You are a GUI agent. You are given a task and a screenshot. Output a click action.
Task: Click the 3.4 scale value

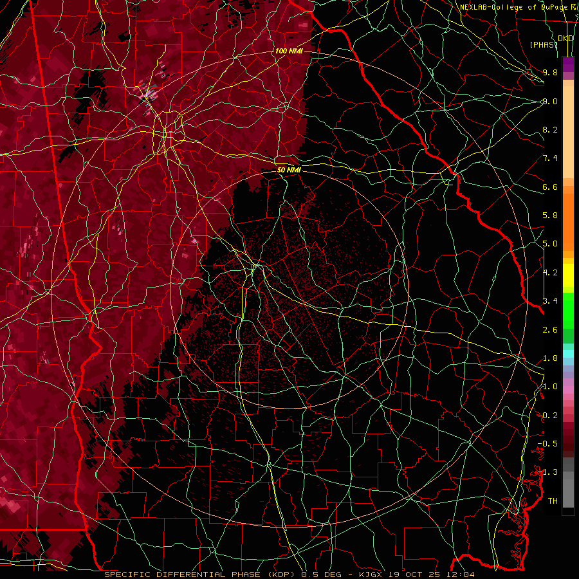click(550, 301)
